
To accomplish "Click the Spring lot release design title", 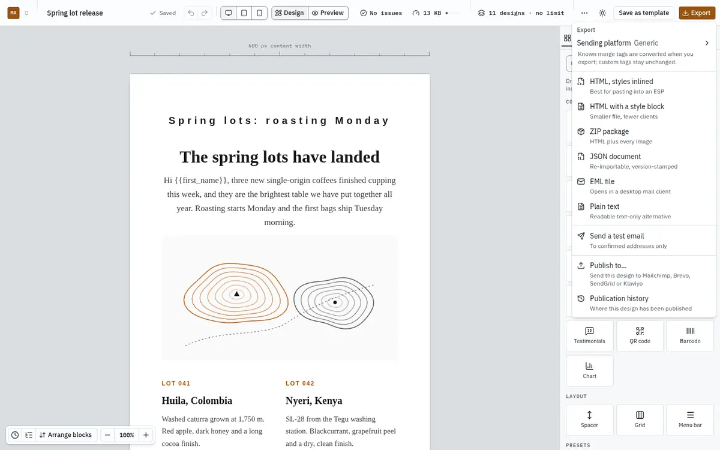I will click(75, 13).
